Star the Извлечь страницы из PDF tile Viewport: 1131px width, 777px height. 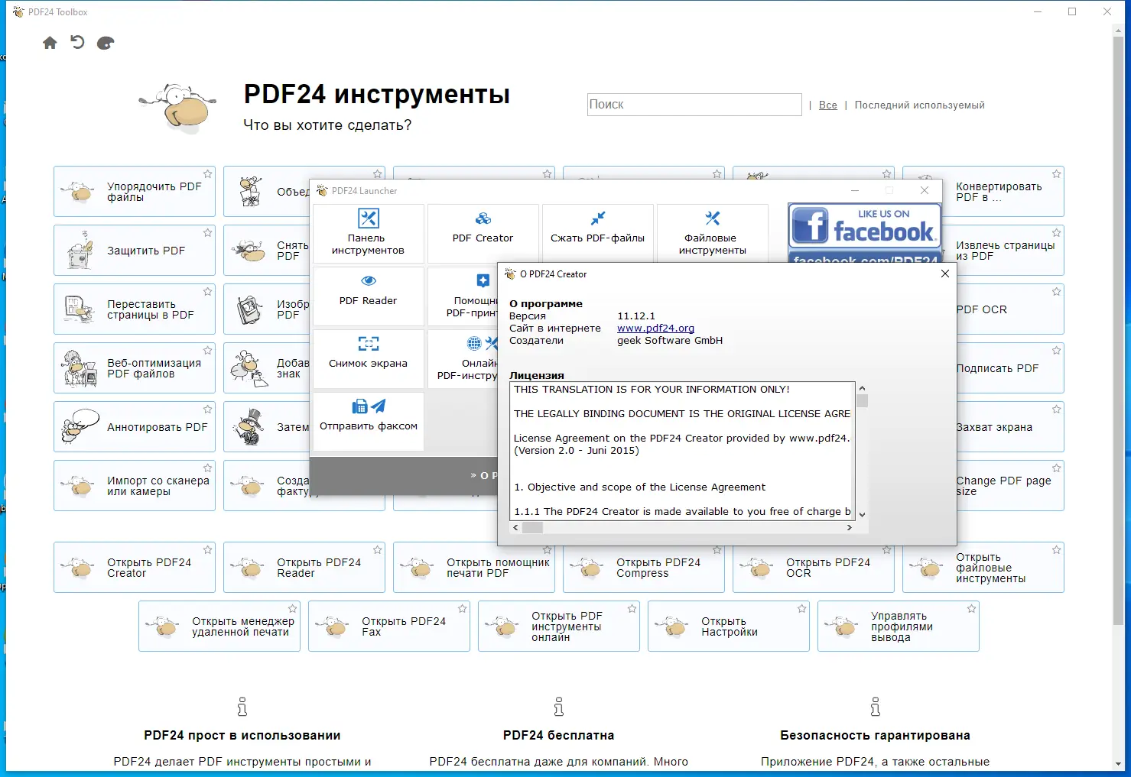1056,233
